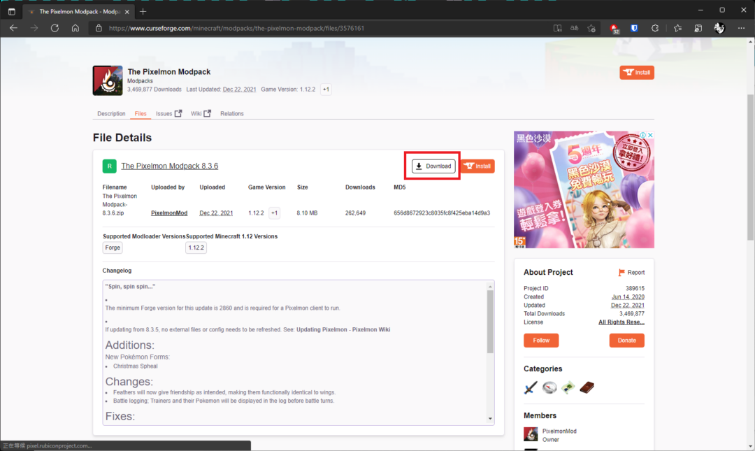
Task: Click the changelog scrollbar thumb
Action: point(490,322)
